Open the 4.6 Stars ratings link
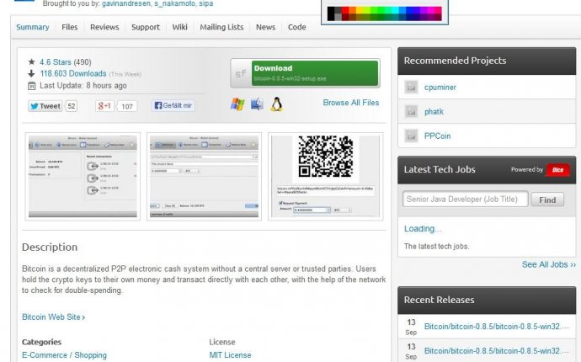Image resolution: width=581 pixels, height=362 pixels. click(56, 62)
